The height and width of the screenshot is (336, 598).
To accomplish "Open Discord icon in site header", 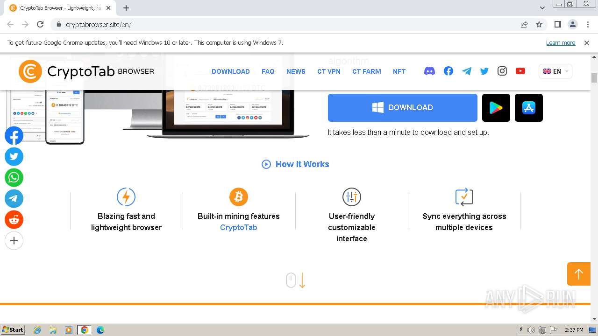I will point(429,71).
